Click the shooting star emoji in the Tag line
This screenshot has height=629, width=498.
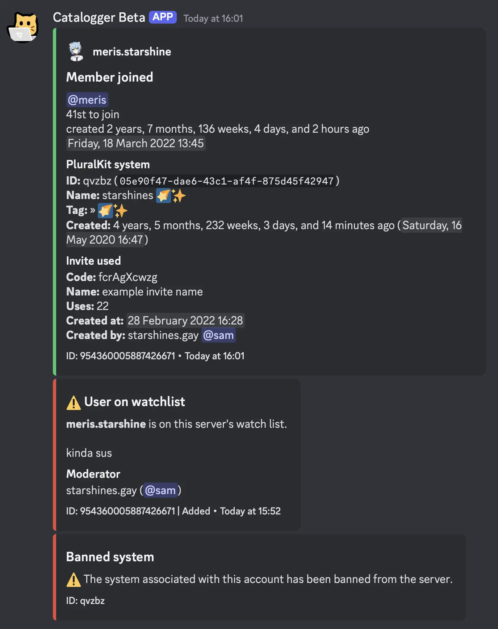click(x=105, y=211)
